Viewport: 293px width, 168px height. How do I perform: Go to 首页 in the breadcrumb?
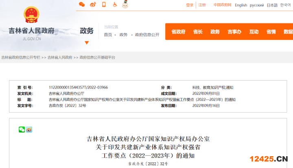108,35
